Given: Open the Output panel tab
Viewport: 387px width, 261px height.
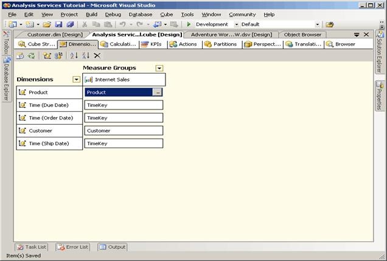Looking at the screenshot, I should click(x=113, y=247).
